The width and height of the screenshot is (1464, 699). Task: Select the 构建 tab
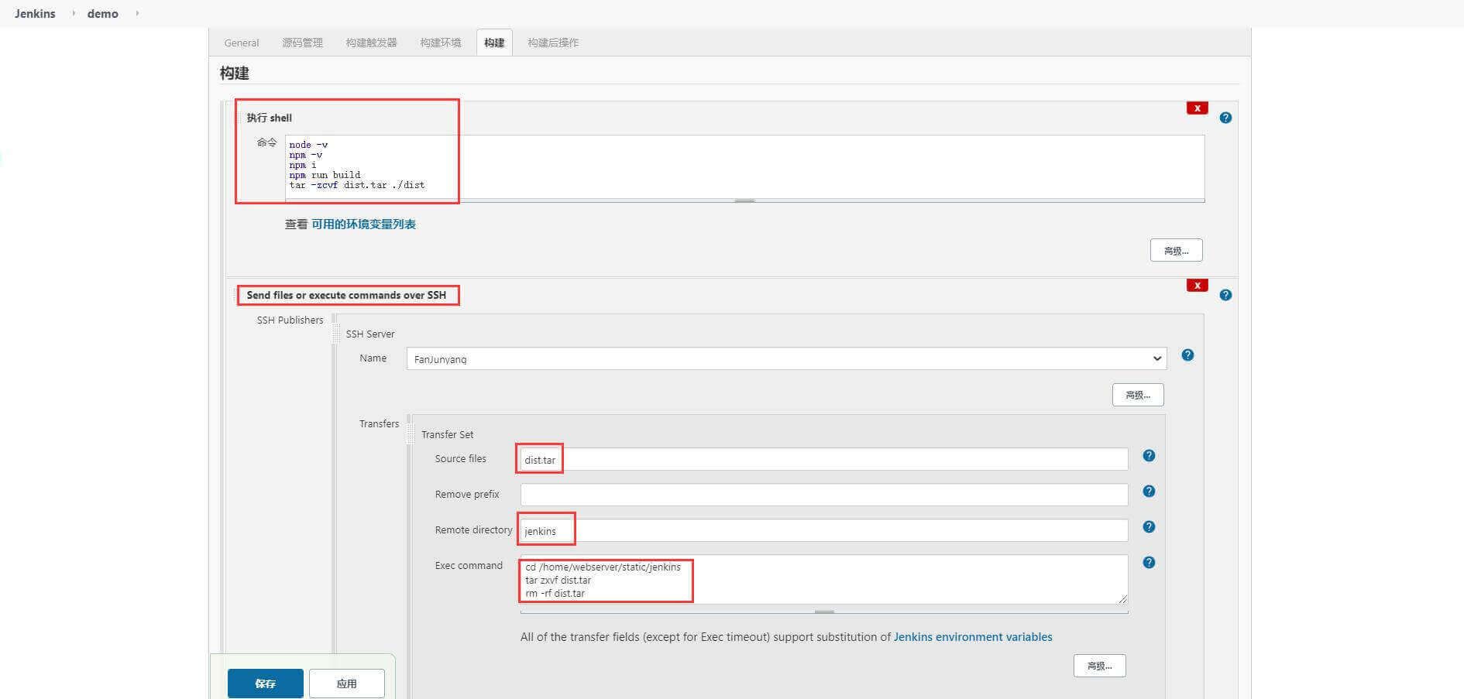[494, 43]
